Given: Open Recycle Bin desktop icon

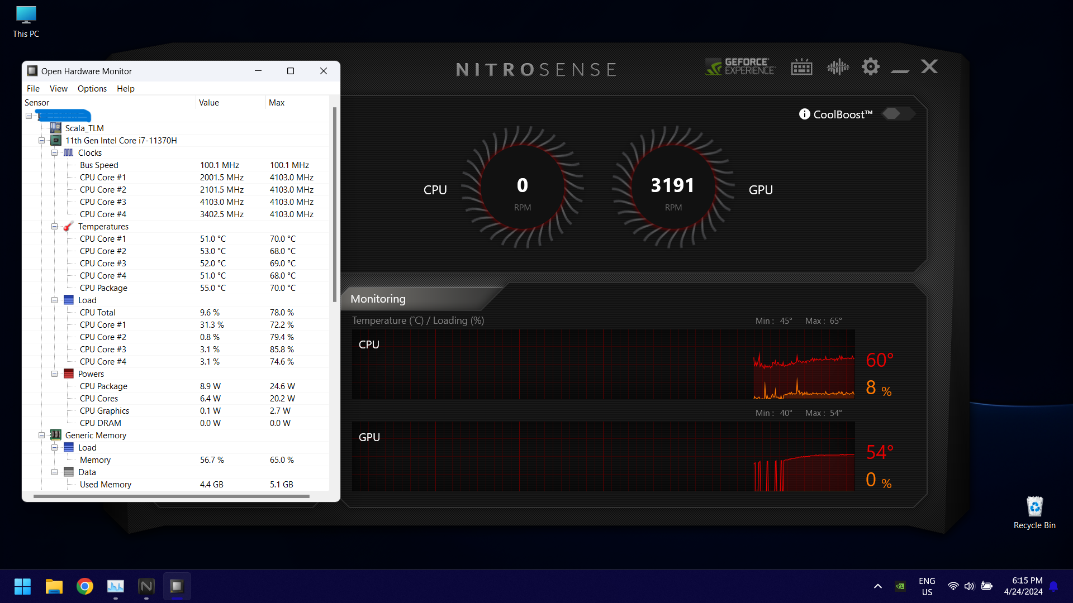Looking at the screenshot, I should pyautogui.click(x=1034, y=513).
